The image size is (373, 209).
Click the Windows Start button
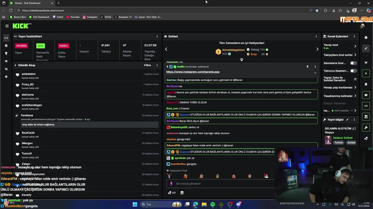pyautogui.click(x=135, y=205)
